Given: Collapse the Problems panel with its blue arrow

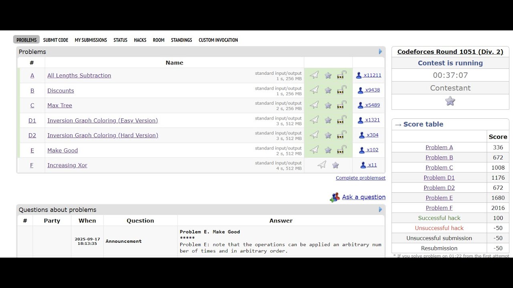Looking at the screenshot, I should point(380,52).
